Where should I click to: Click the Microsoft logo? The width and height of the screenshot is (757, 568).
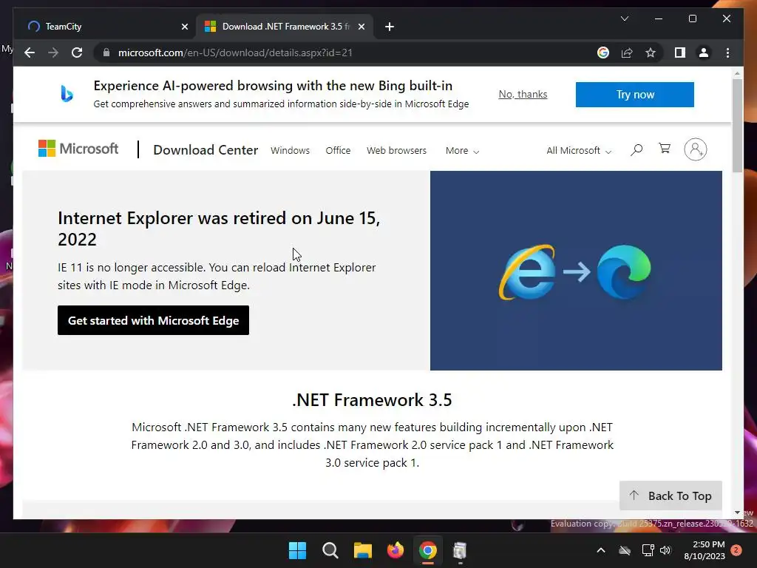click(x=78, y=149)
